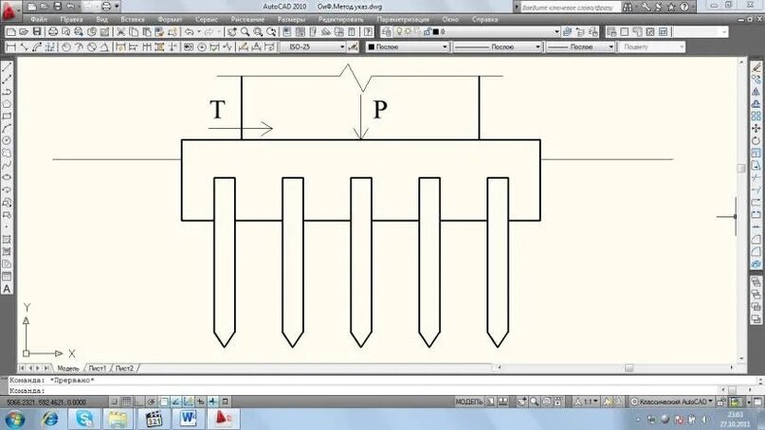Screen dimensions: 765x430
Task: Click the Copy icon next to scissors
Action: [x=134, y=32]
